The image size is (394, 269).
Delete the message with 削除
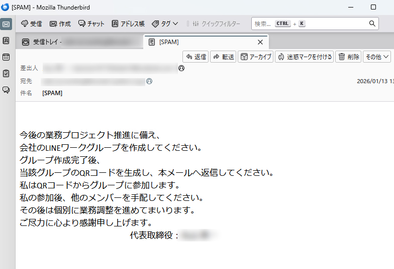(348, 57)
